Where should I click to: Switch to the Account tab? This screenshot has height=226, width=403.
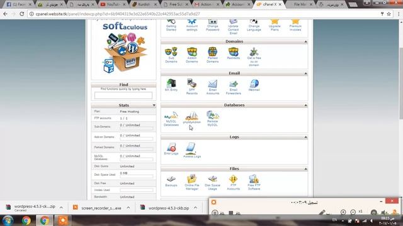click(237, 4)
